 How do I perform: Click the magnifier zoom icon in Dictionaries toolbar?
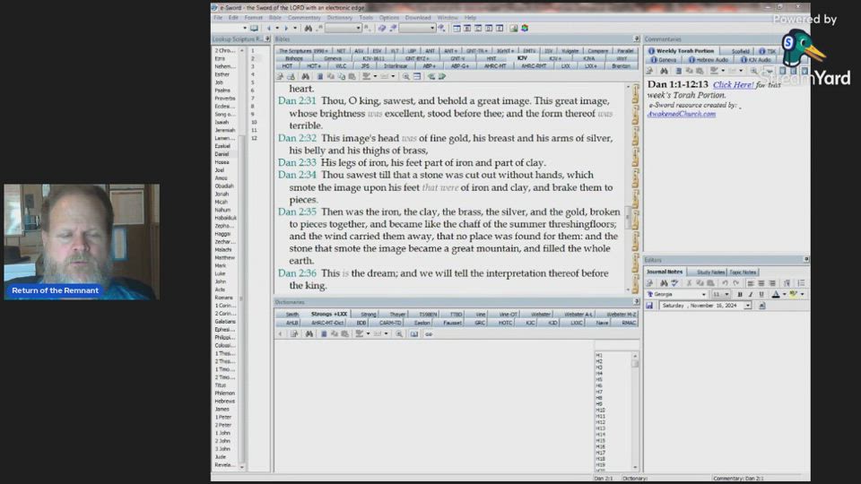[399, 333]
